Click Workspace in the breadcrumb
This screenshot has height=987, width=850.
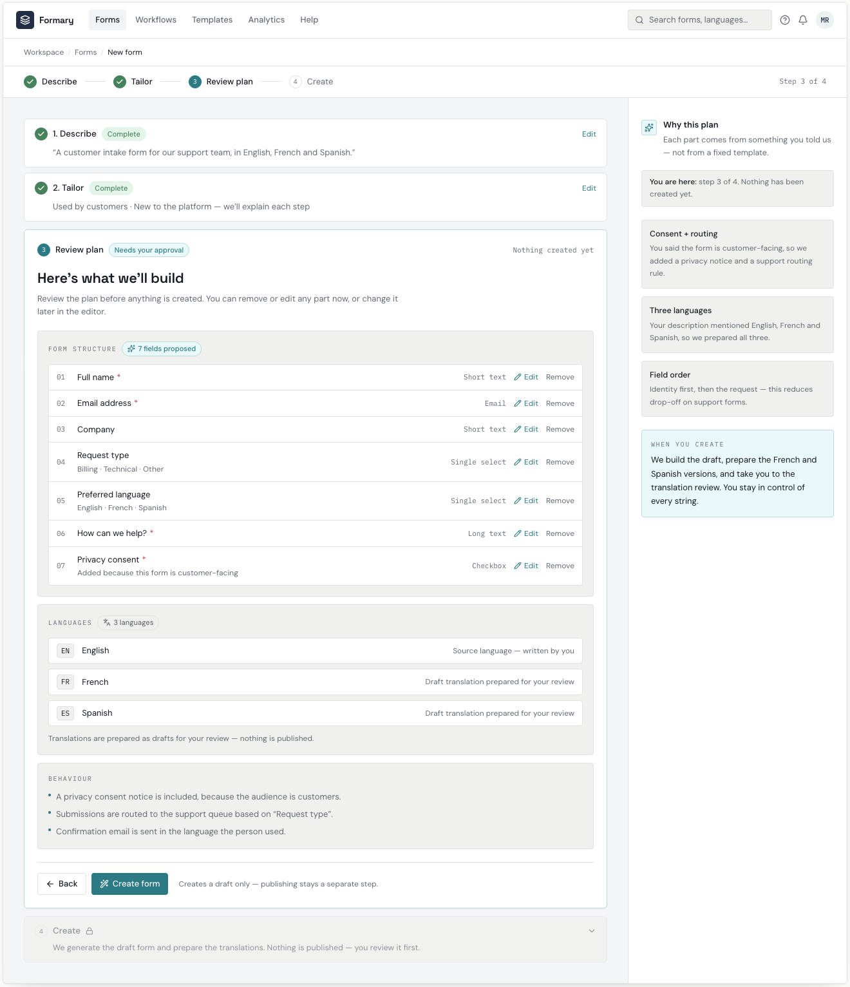(x=44, y=52)
